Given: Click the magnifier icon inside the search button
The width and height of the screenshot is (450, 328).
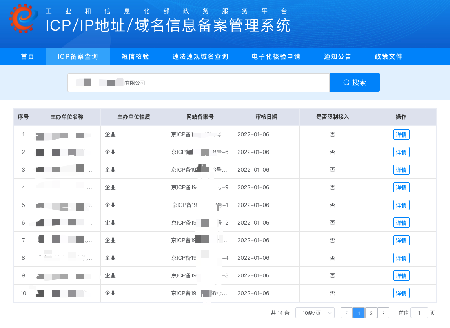Looking at the screenshot, I should (346, 82).
